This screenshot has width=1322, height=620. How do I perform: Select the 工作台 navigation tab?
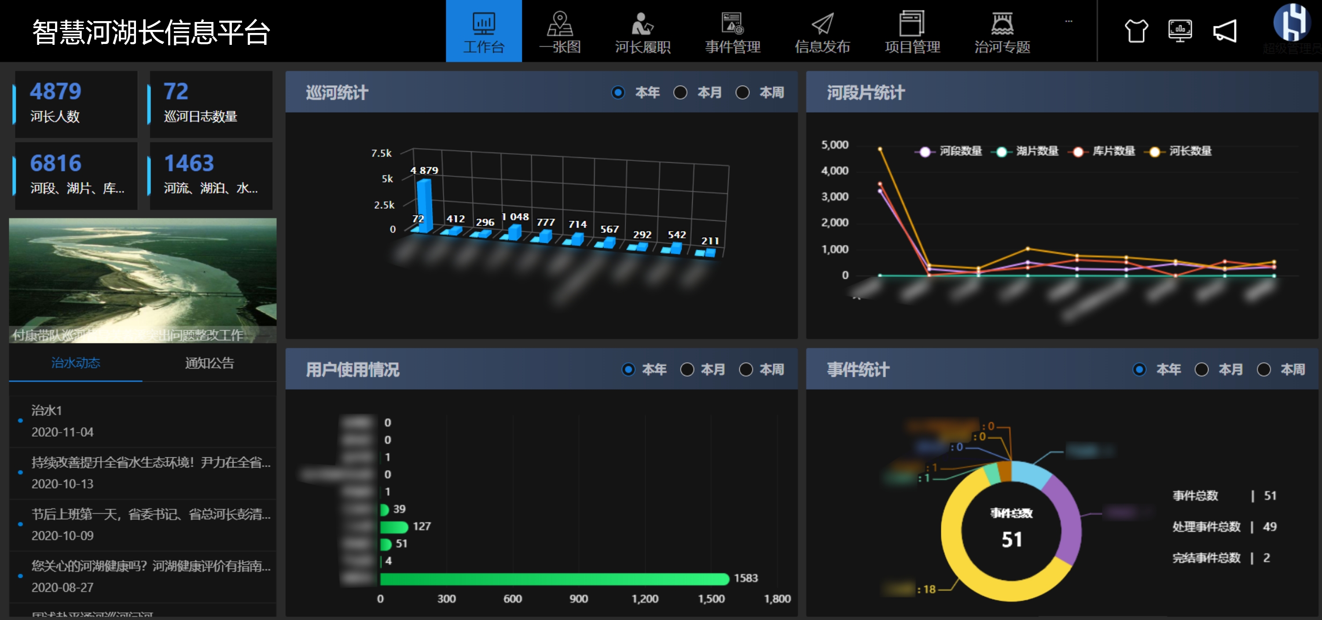(484, 31)
